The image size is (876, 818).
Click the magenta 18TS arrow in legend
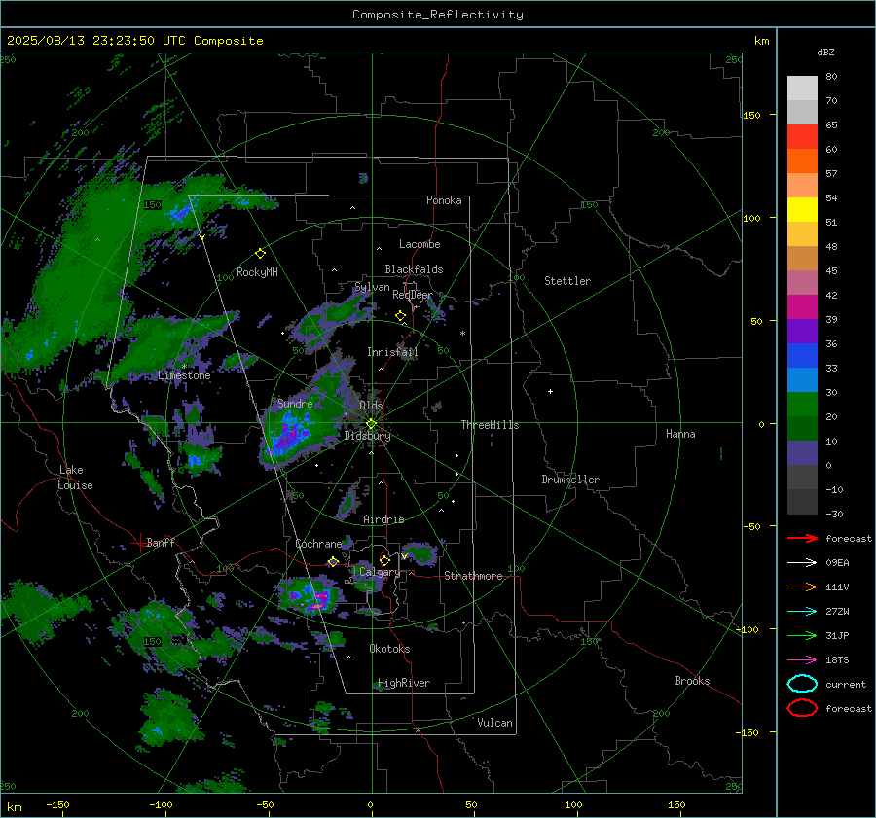(x=802, y=660)
